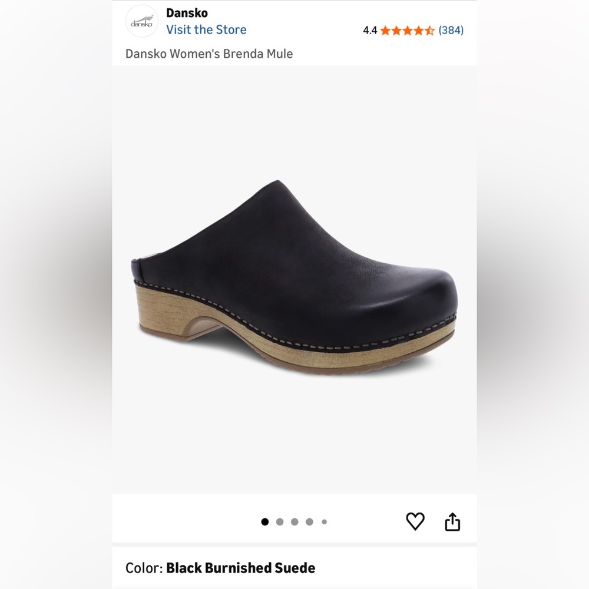Viewport: 589px width, 589px height.
Task: Select the last carousel indicator dot
Action: pos(324,521)
